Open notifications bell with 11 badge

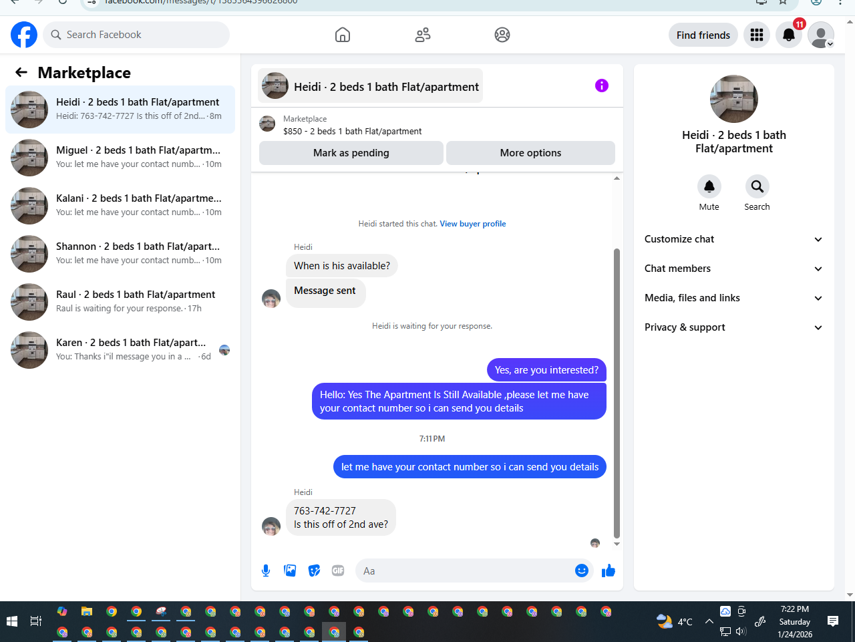click(789, 35)
